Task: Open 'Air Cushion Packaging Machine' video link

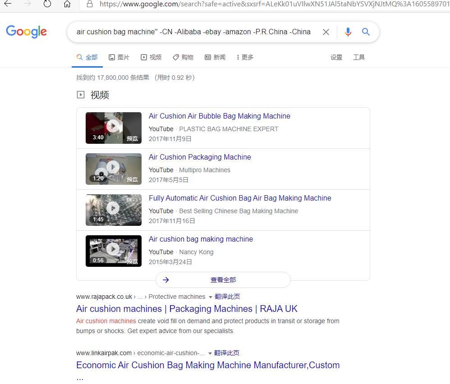Action: [200, 157]
